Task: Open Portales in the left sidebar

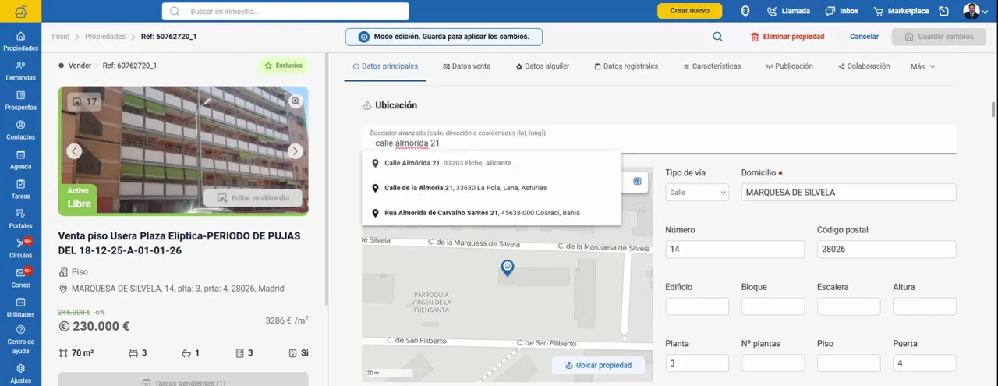Action: click(x=20, y=219)
